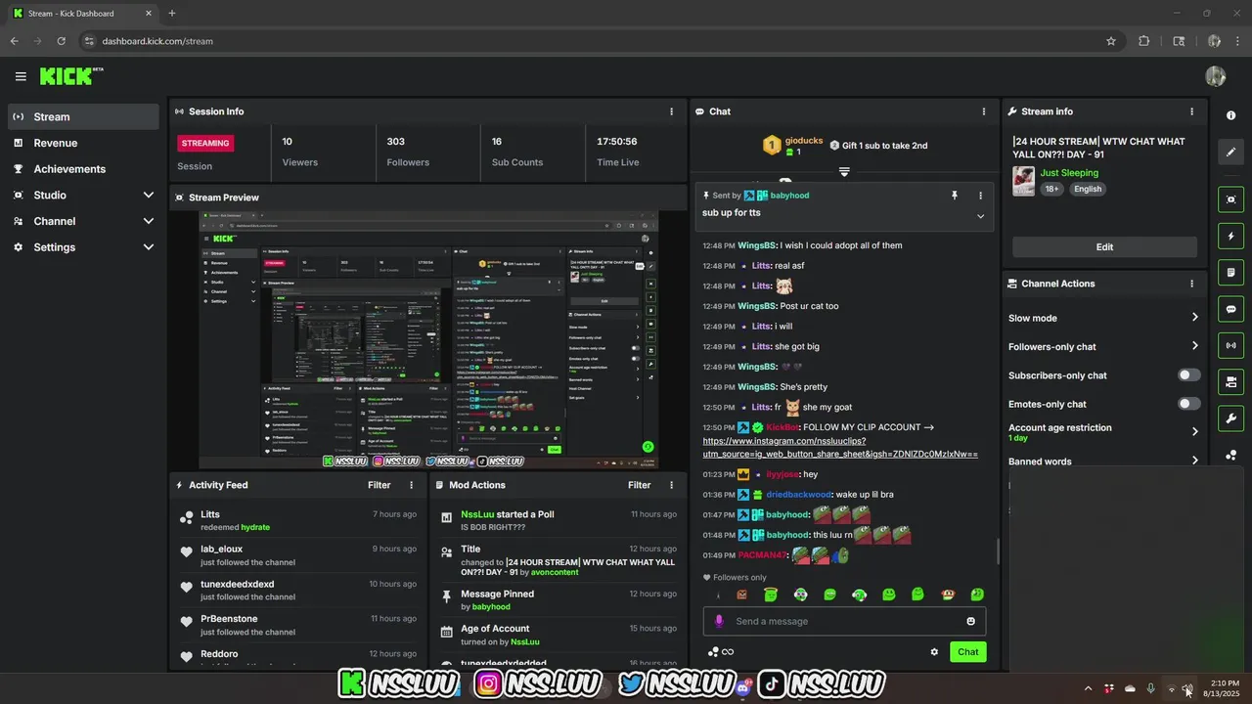Open Activity Feed Filter
1252x704 pixels.
[380, 485]
